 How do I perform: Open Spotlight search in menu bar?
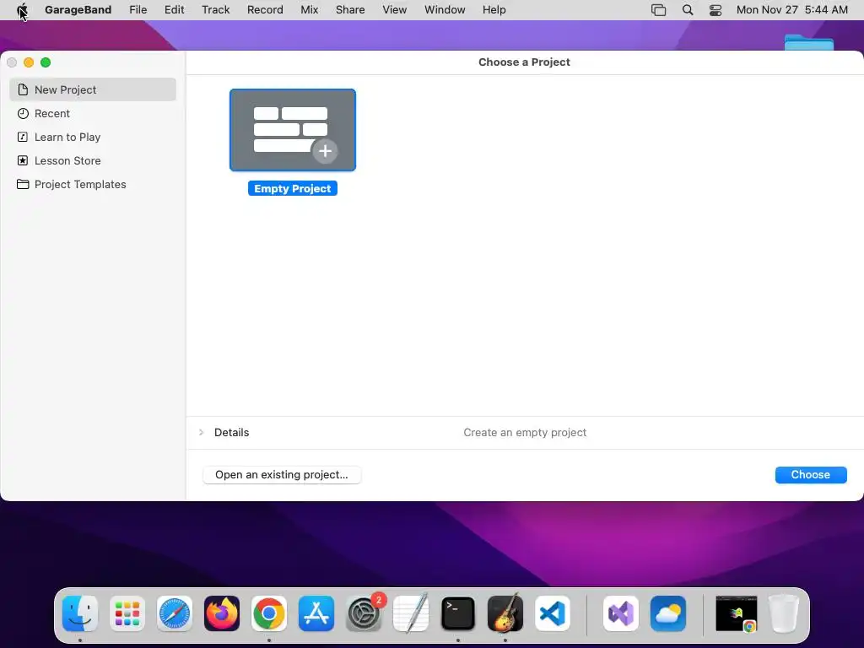pyautogui.click(x=687, y=10)
